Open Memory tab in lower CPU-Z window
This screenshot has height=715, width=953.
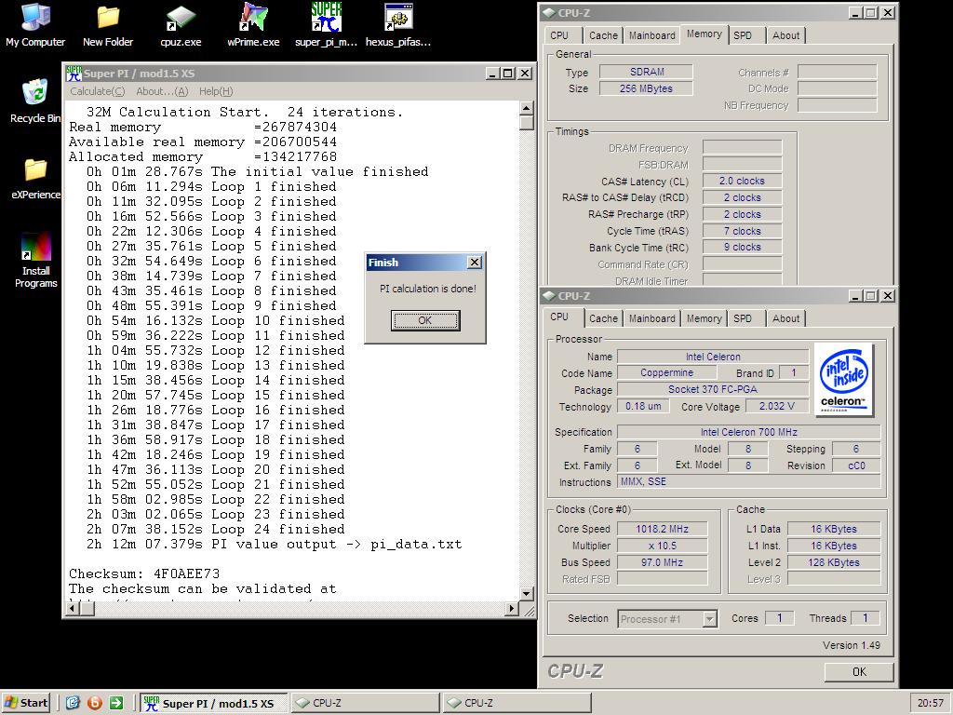[x=704, y=318]
